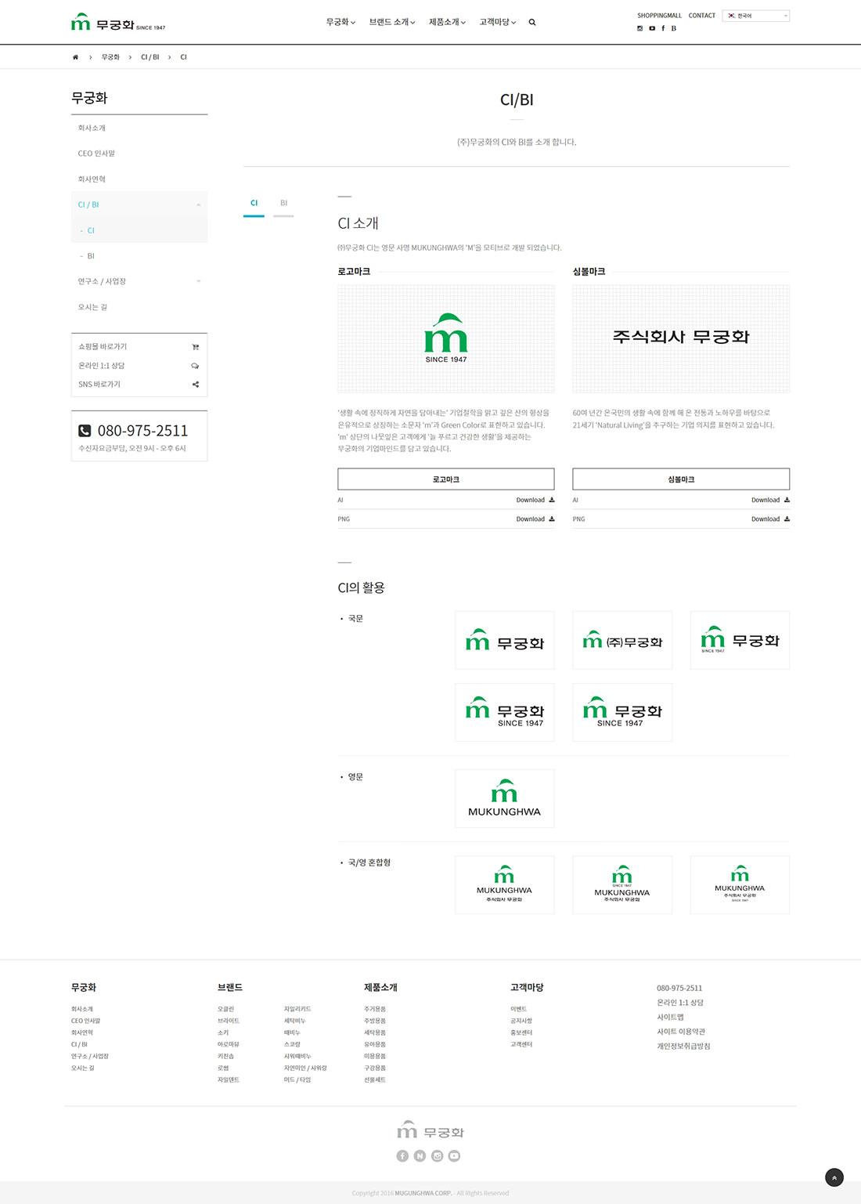Click the shopping cart icon in sidebar
The height and width of the screenshot is (1204, 861).
pos(195,347)
